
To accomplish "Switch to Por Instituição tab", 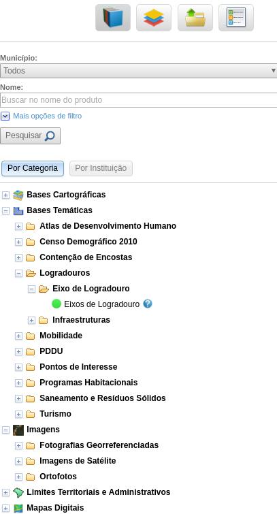I will pyautogui.click(x=101, y=168).
